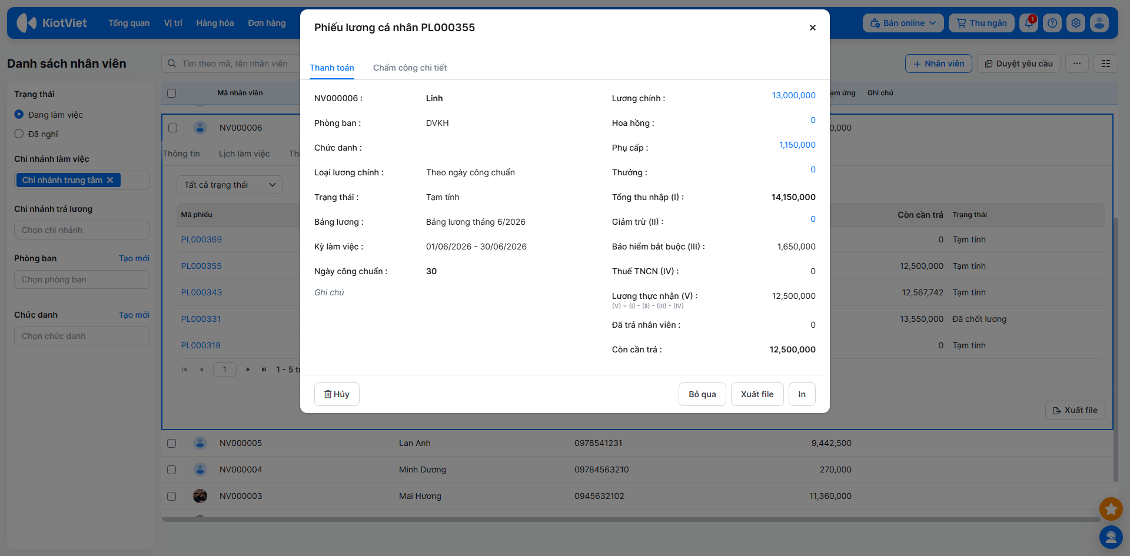This screenshot has width=1130, height=556.
Task: Open Chọn chi nhánh selector
Action: click(82, 230)
